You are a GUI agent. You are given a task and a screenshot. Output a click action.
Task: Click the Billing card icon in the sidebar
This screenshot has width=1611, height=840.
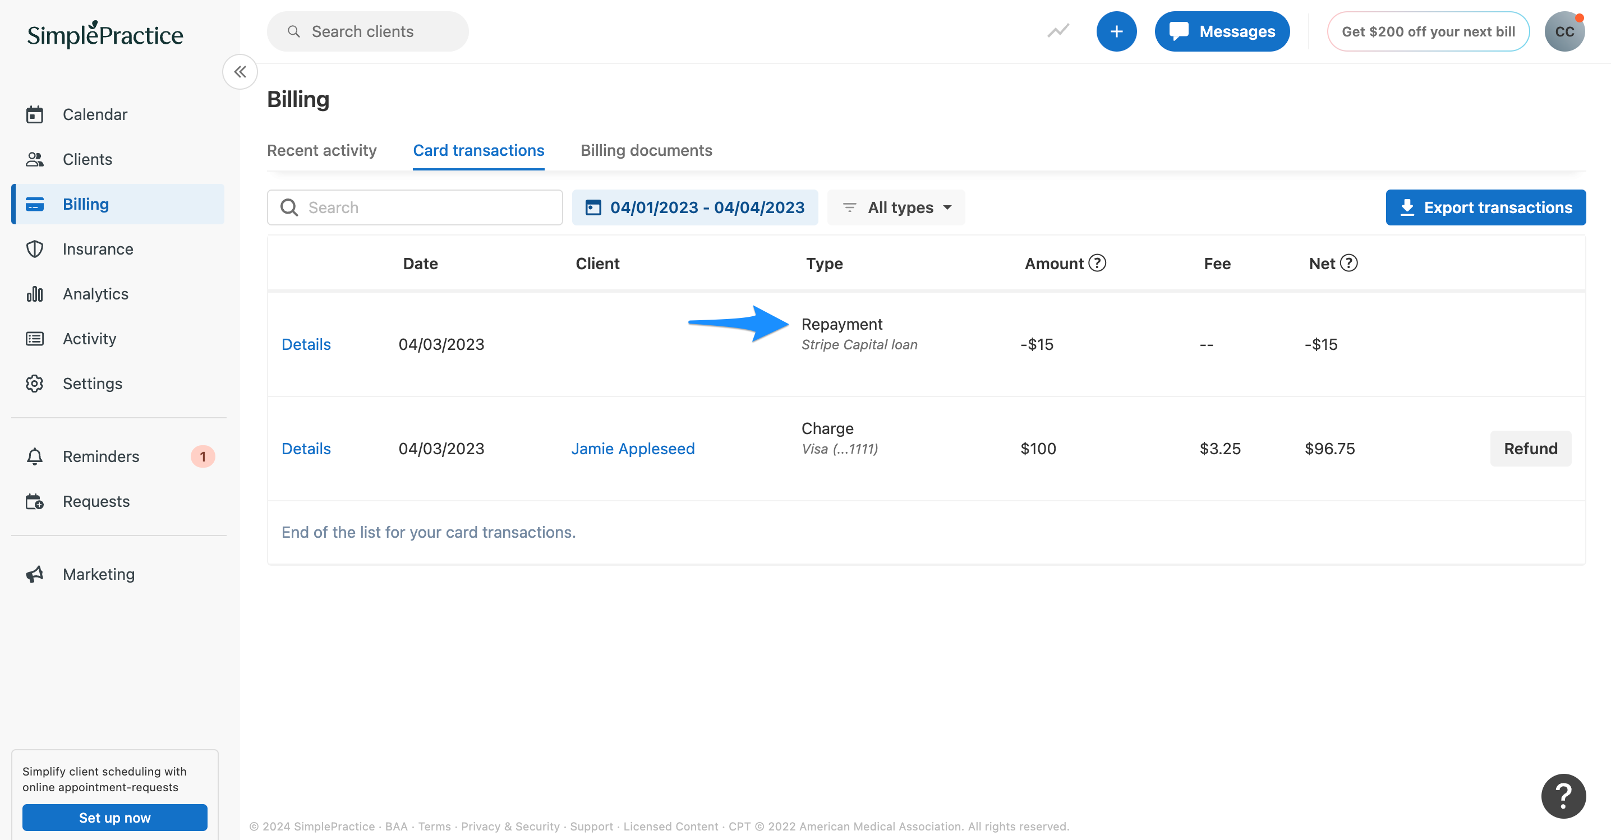(34, 204)
